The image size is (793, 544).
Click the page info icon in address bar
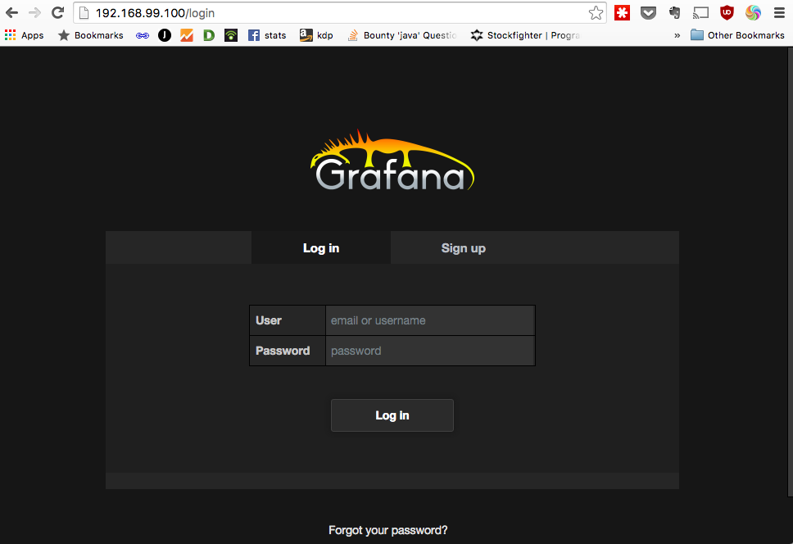84,13
